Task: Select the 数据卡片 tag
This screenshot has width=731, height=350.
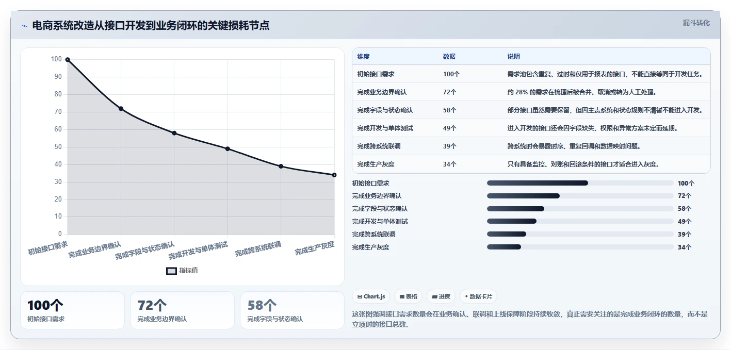Action: [478, 296]
